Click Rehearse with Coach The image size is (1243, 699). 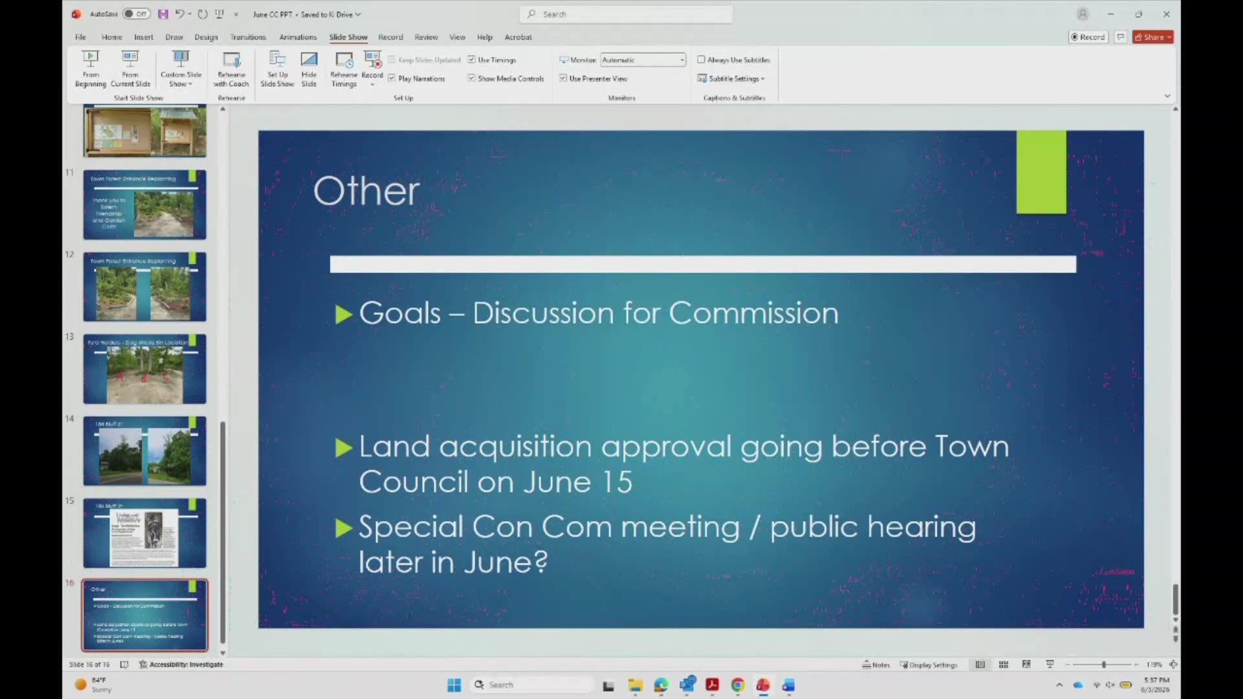(x=231, y=69)
